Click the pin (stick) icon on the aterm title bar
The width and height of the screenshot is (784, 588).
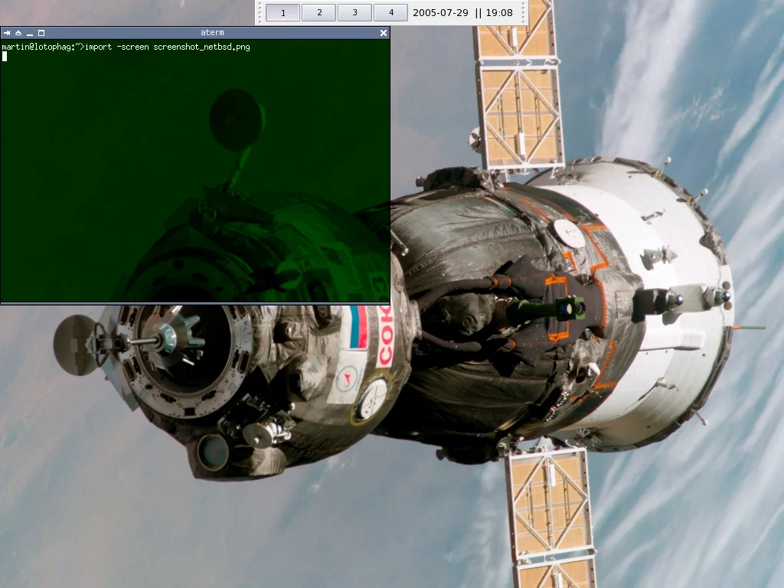click(x=7, y=33)
